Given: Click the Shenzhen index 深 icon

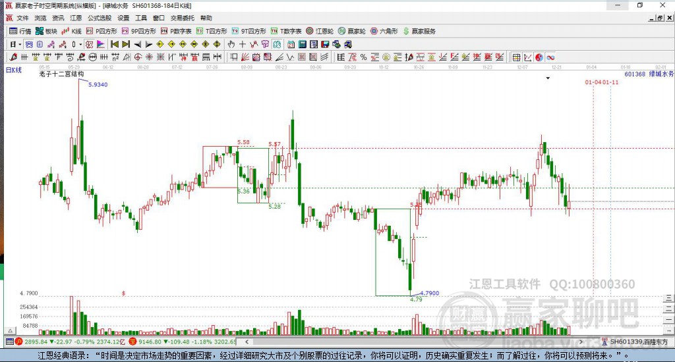Looking at the screenshot, I should [132, 342].
